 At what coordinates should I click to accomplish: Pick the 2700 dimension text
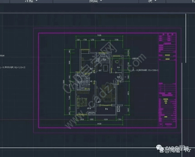[116, 40]
